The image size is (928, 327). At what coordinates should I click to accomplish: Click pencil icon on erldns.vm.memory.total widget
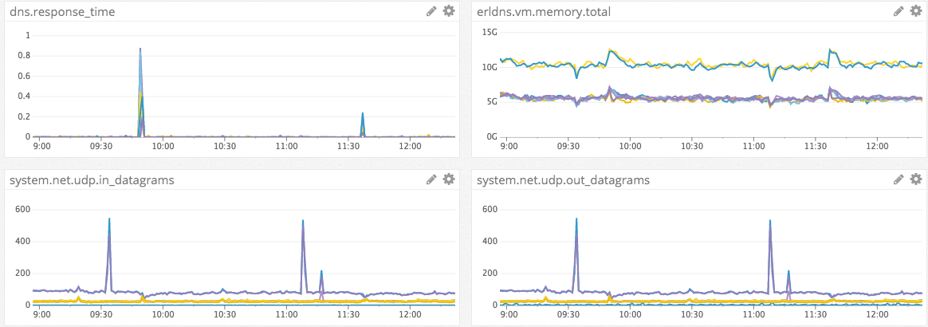(x=899, y=10)
